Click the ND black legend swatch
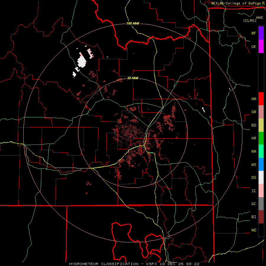The image size is (266, 266). coord(261,230)
